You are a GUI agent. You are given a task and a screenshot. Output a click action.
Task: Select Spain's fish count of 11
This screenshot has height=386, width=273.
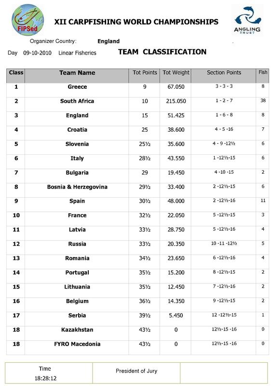263,201
